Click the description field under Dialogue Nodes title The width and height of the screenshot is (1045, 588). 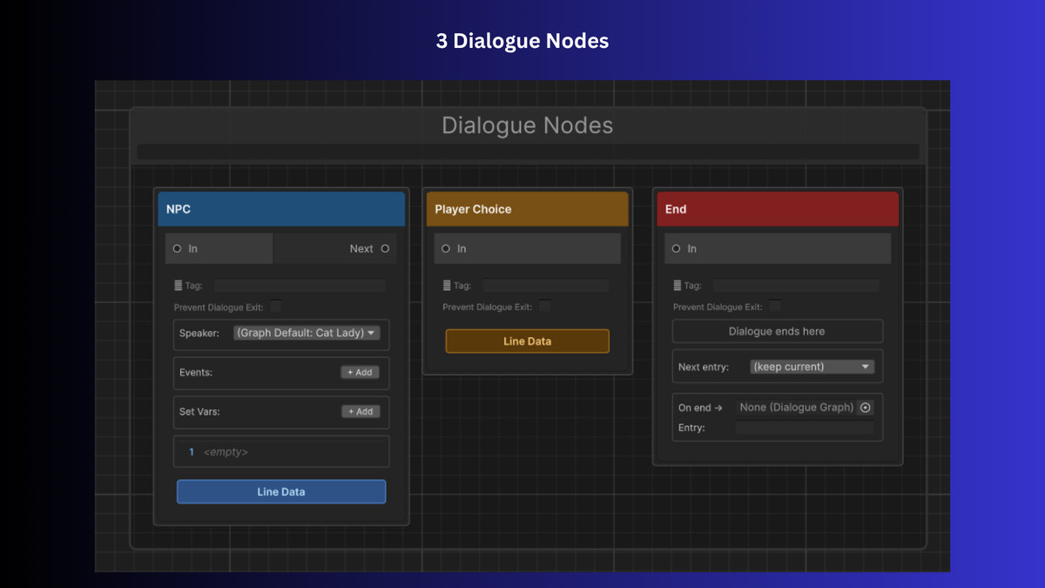coord(528,152)
